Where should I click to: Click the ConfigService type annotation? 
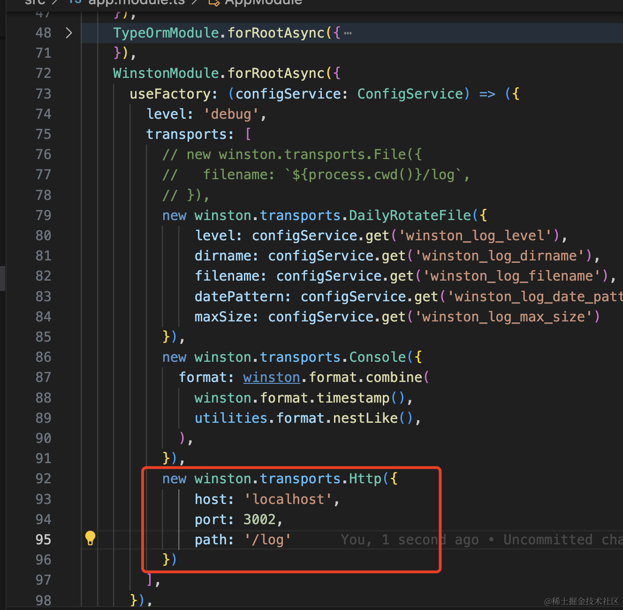[x=410, y=94]
